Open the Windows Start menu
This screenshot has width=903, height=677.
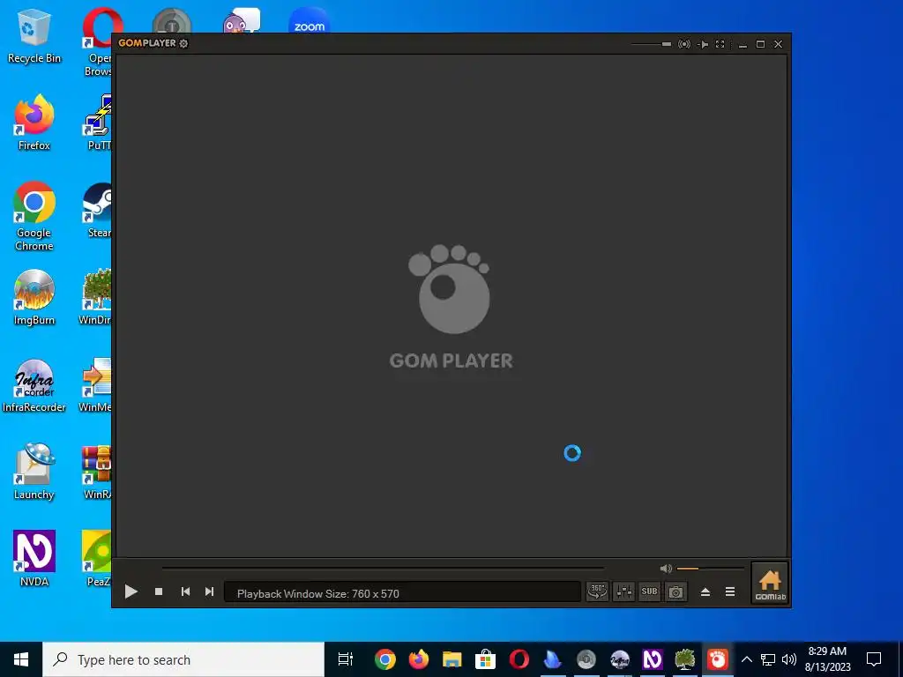pos(21,659)
